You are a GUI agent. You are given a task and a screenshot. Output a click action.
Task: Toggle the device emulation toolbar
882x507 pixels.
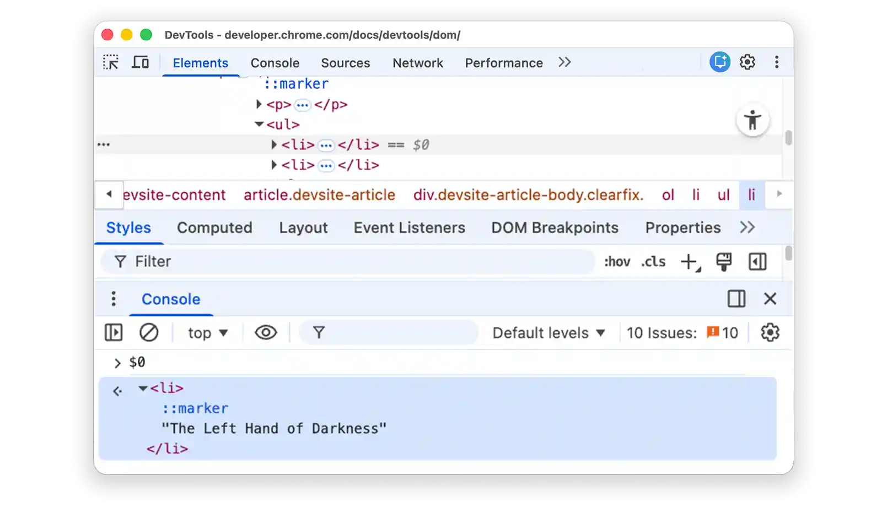(x=141, y=62)
